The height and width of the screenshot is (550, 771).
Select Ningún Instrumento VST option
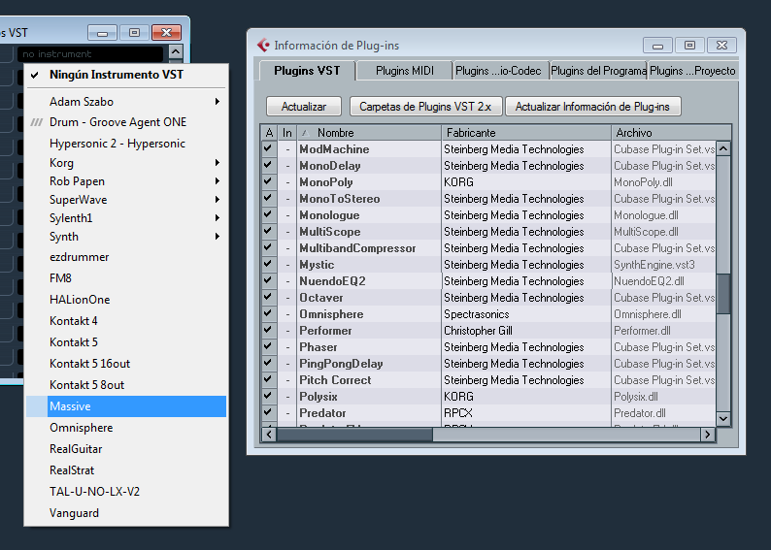click(x=116, y=75)
